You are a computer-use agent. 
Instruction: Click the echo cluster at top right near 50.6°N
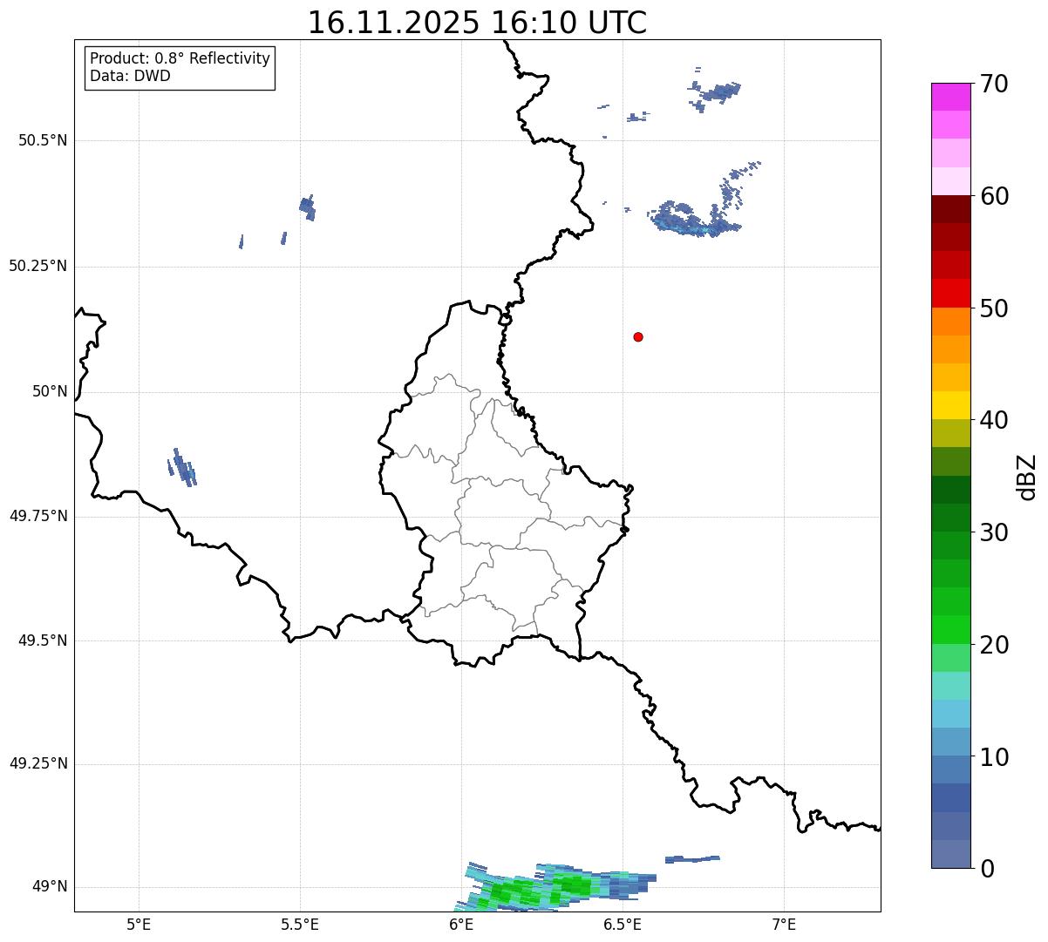715,91
